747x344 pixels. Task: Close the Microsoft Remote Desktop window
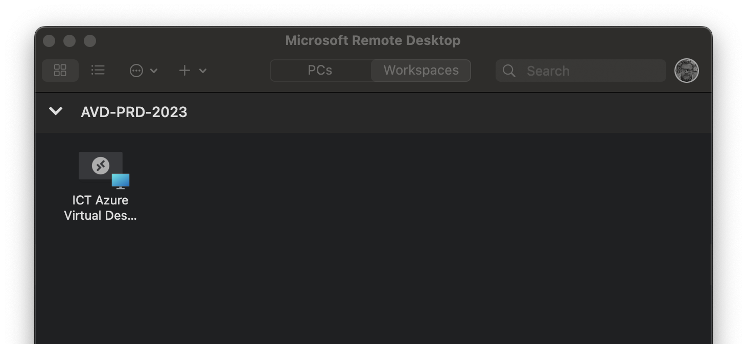[x=49, y=41]
